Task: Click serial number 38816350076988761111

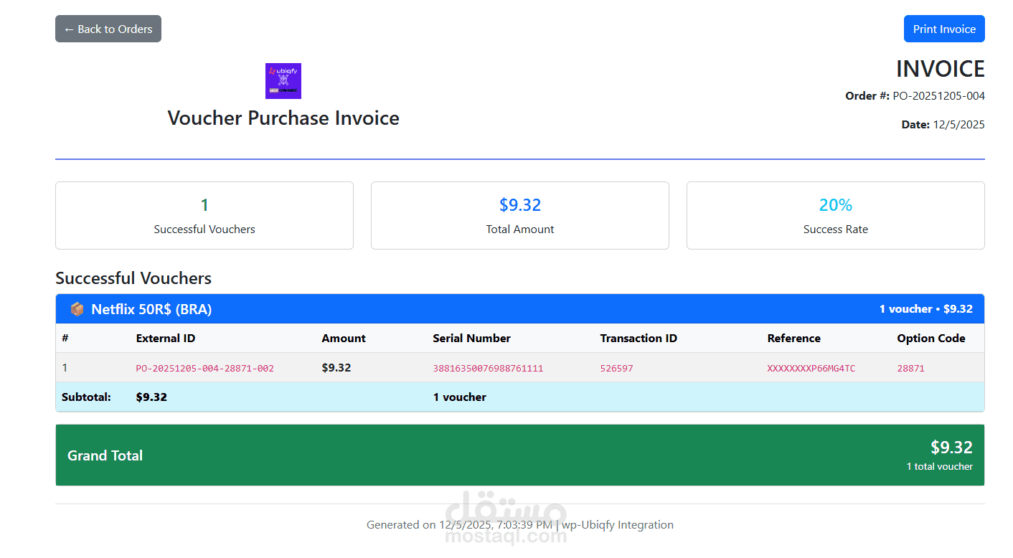Action: [x=488, y=369]
